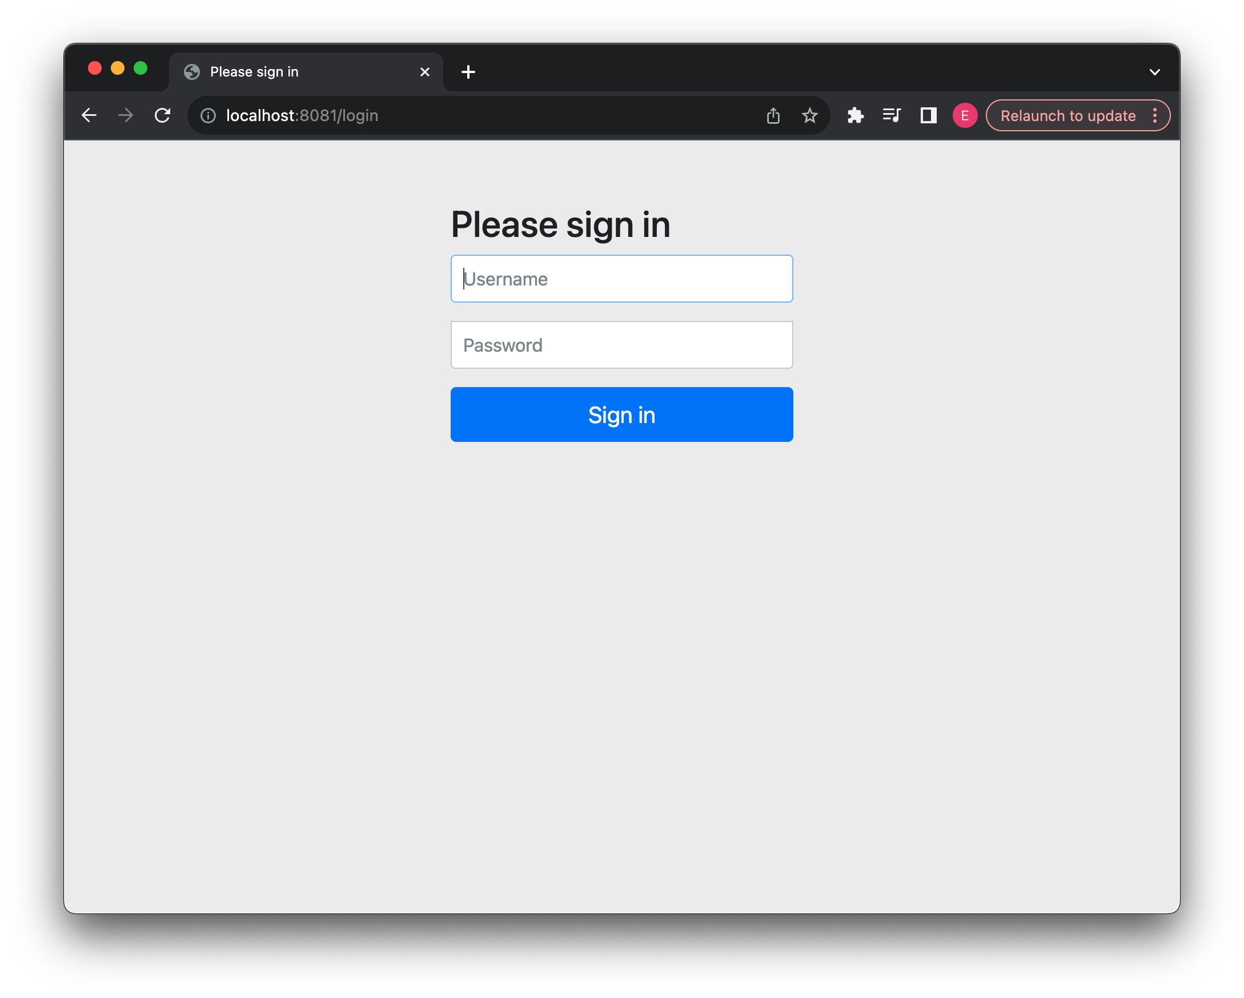Select the Username input field
Viewport: 1244px width, 998px height.
tap(621, 278)
